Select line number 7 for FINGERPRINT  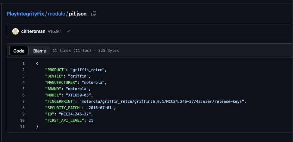pos(23,102)
